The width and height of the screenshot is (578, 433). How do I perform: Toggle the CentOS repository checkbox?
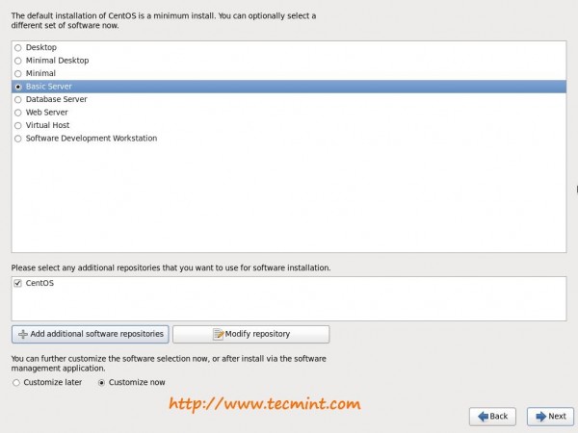(x=18, y=283)
